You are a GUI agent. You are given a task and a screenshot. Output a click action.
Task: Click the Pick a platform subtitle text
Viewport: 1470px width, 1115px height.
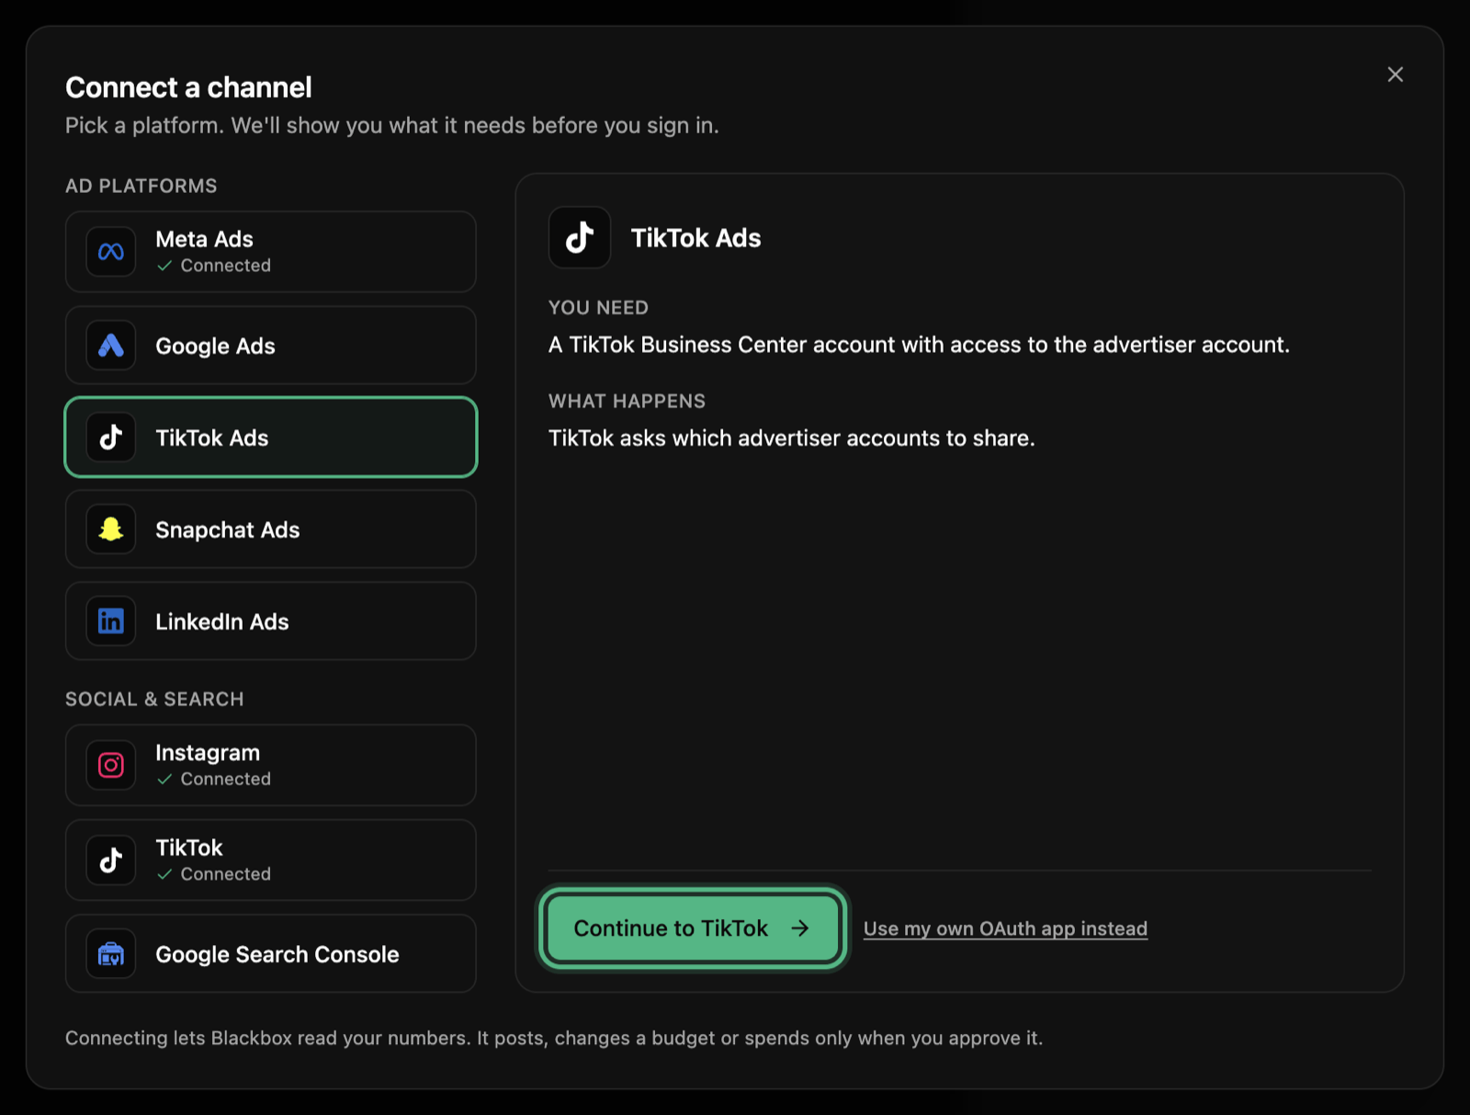[x=391, y=125]
